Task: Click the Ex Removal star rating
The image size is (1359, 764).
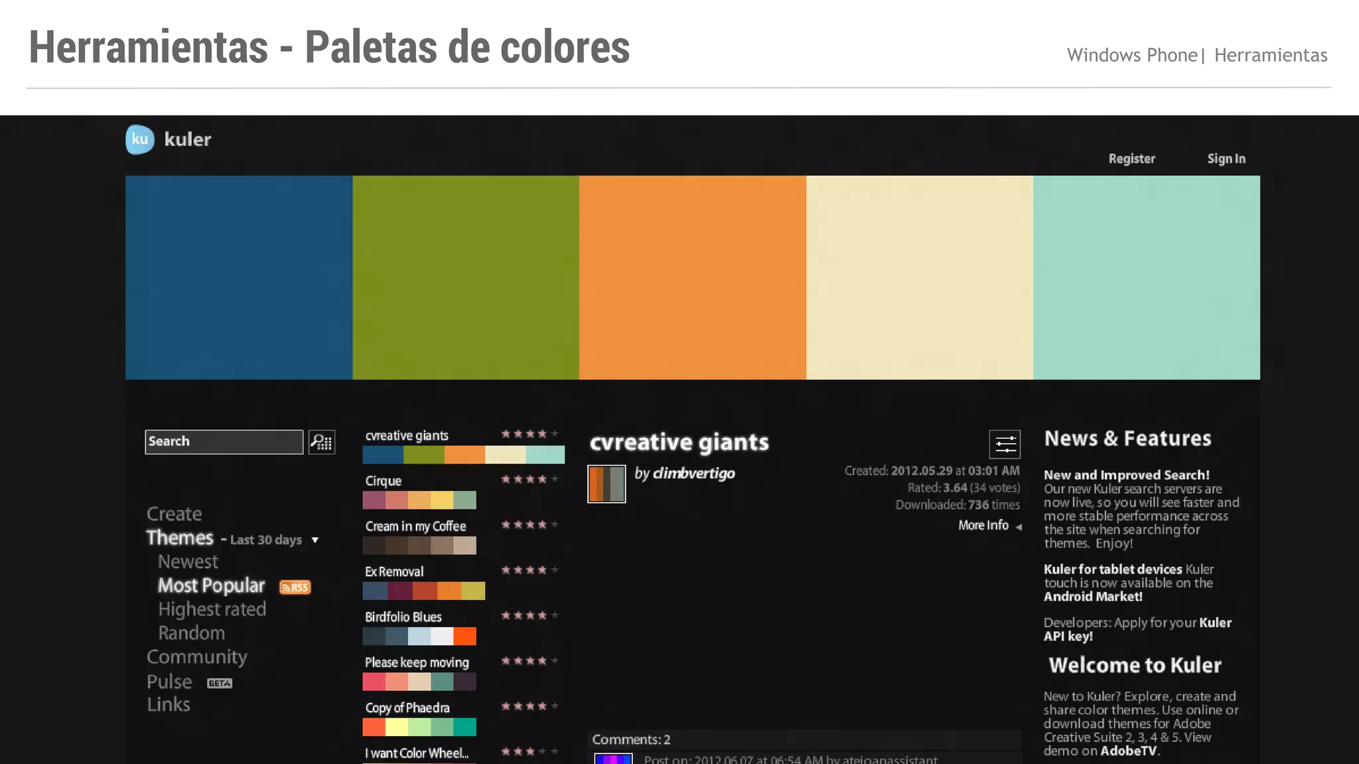Action: [530, 570]
